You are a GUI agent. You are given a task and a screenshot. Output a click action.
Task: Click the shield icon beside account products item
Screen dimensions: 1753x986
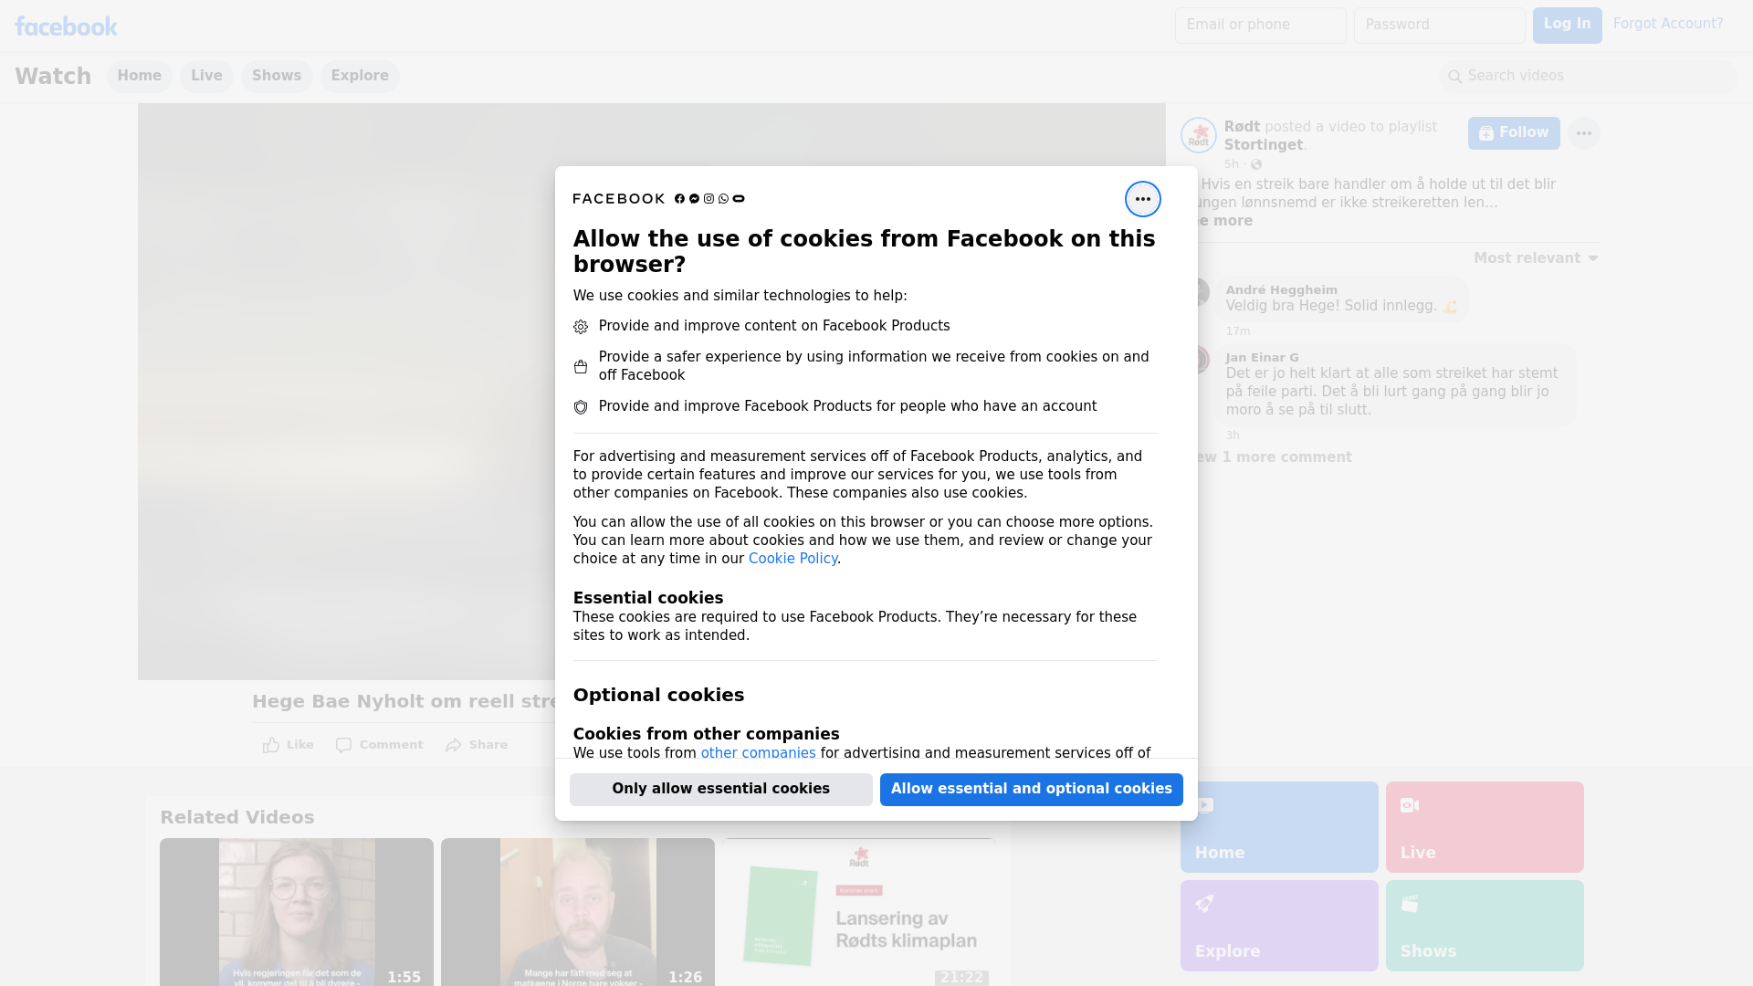(581, 407)
